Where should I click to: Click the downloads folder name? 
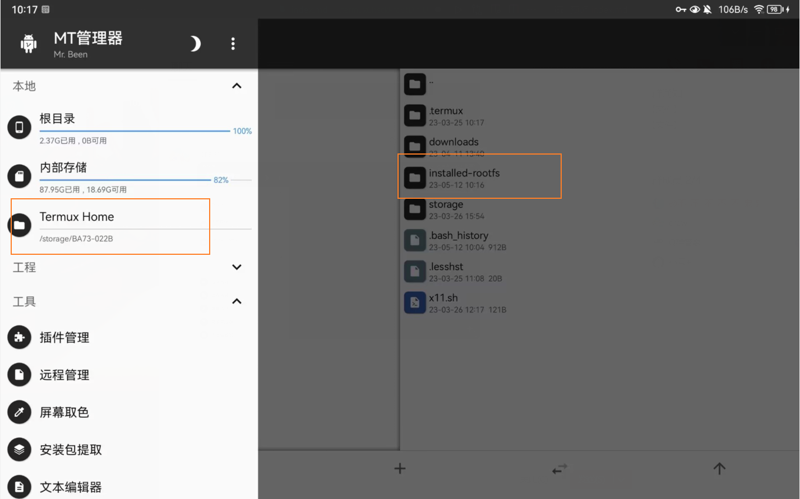pos(454,142)
